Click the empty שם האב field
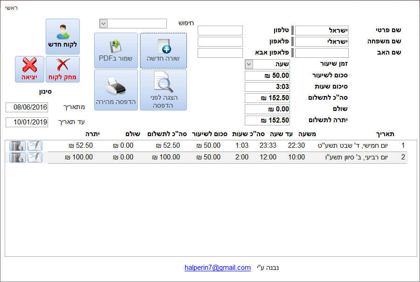The width and height of the screenshot is (420, 282). tap(322, 53)
